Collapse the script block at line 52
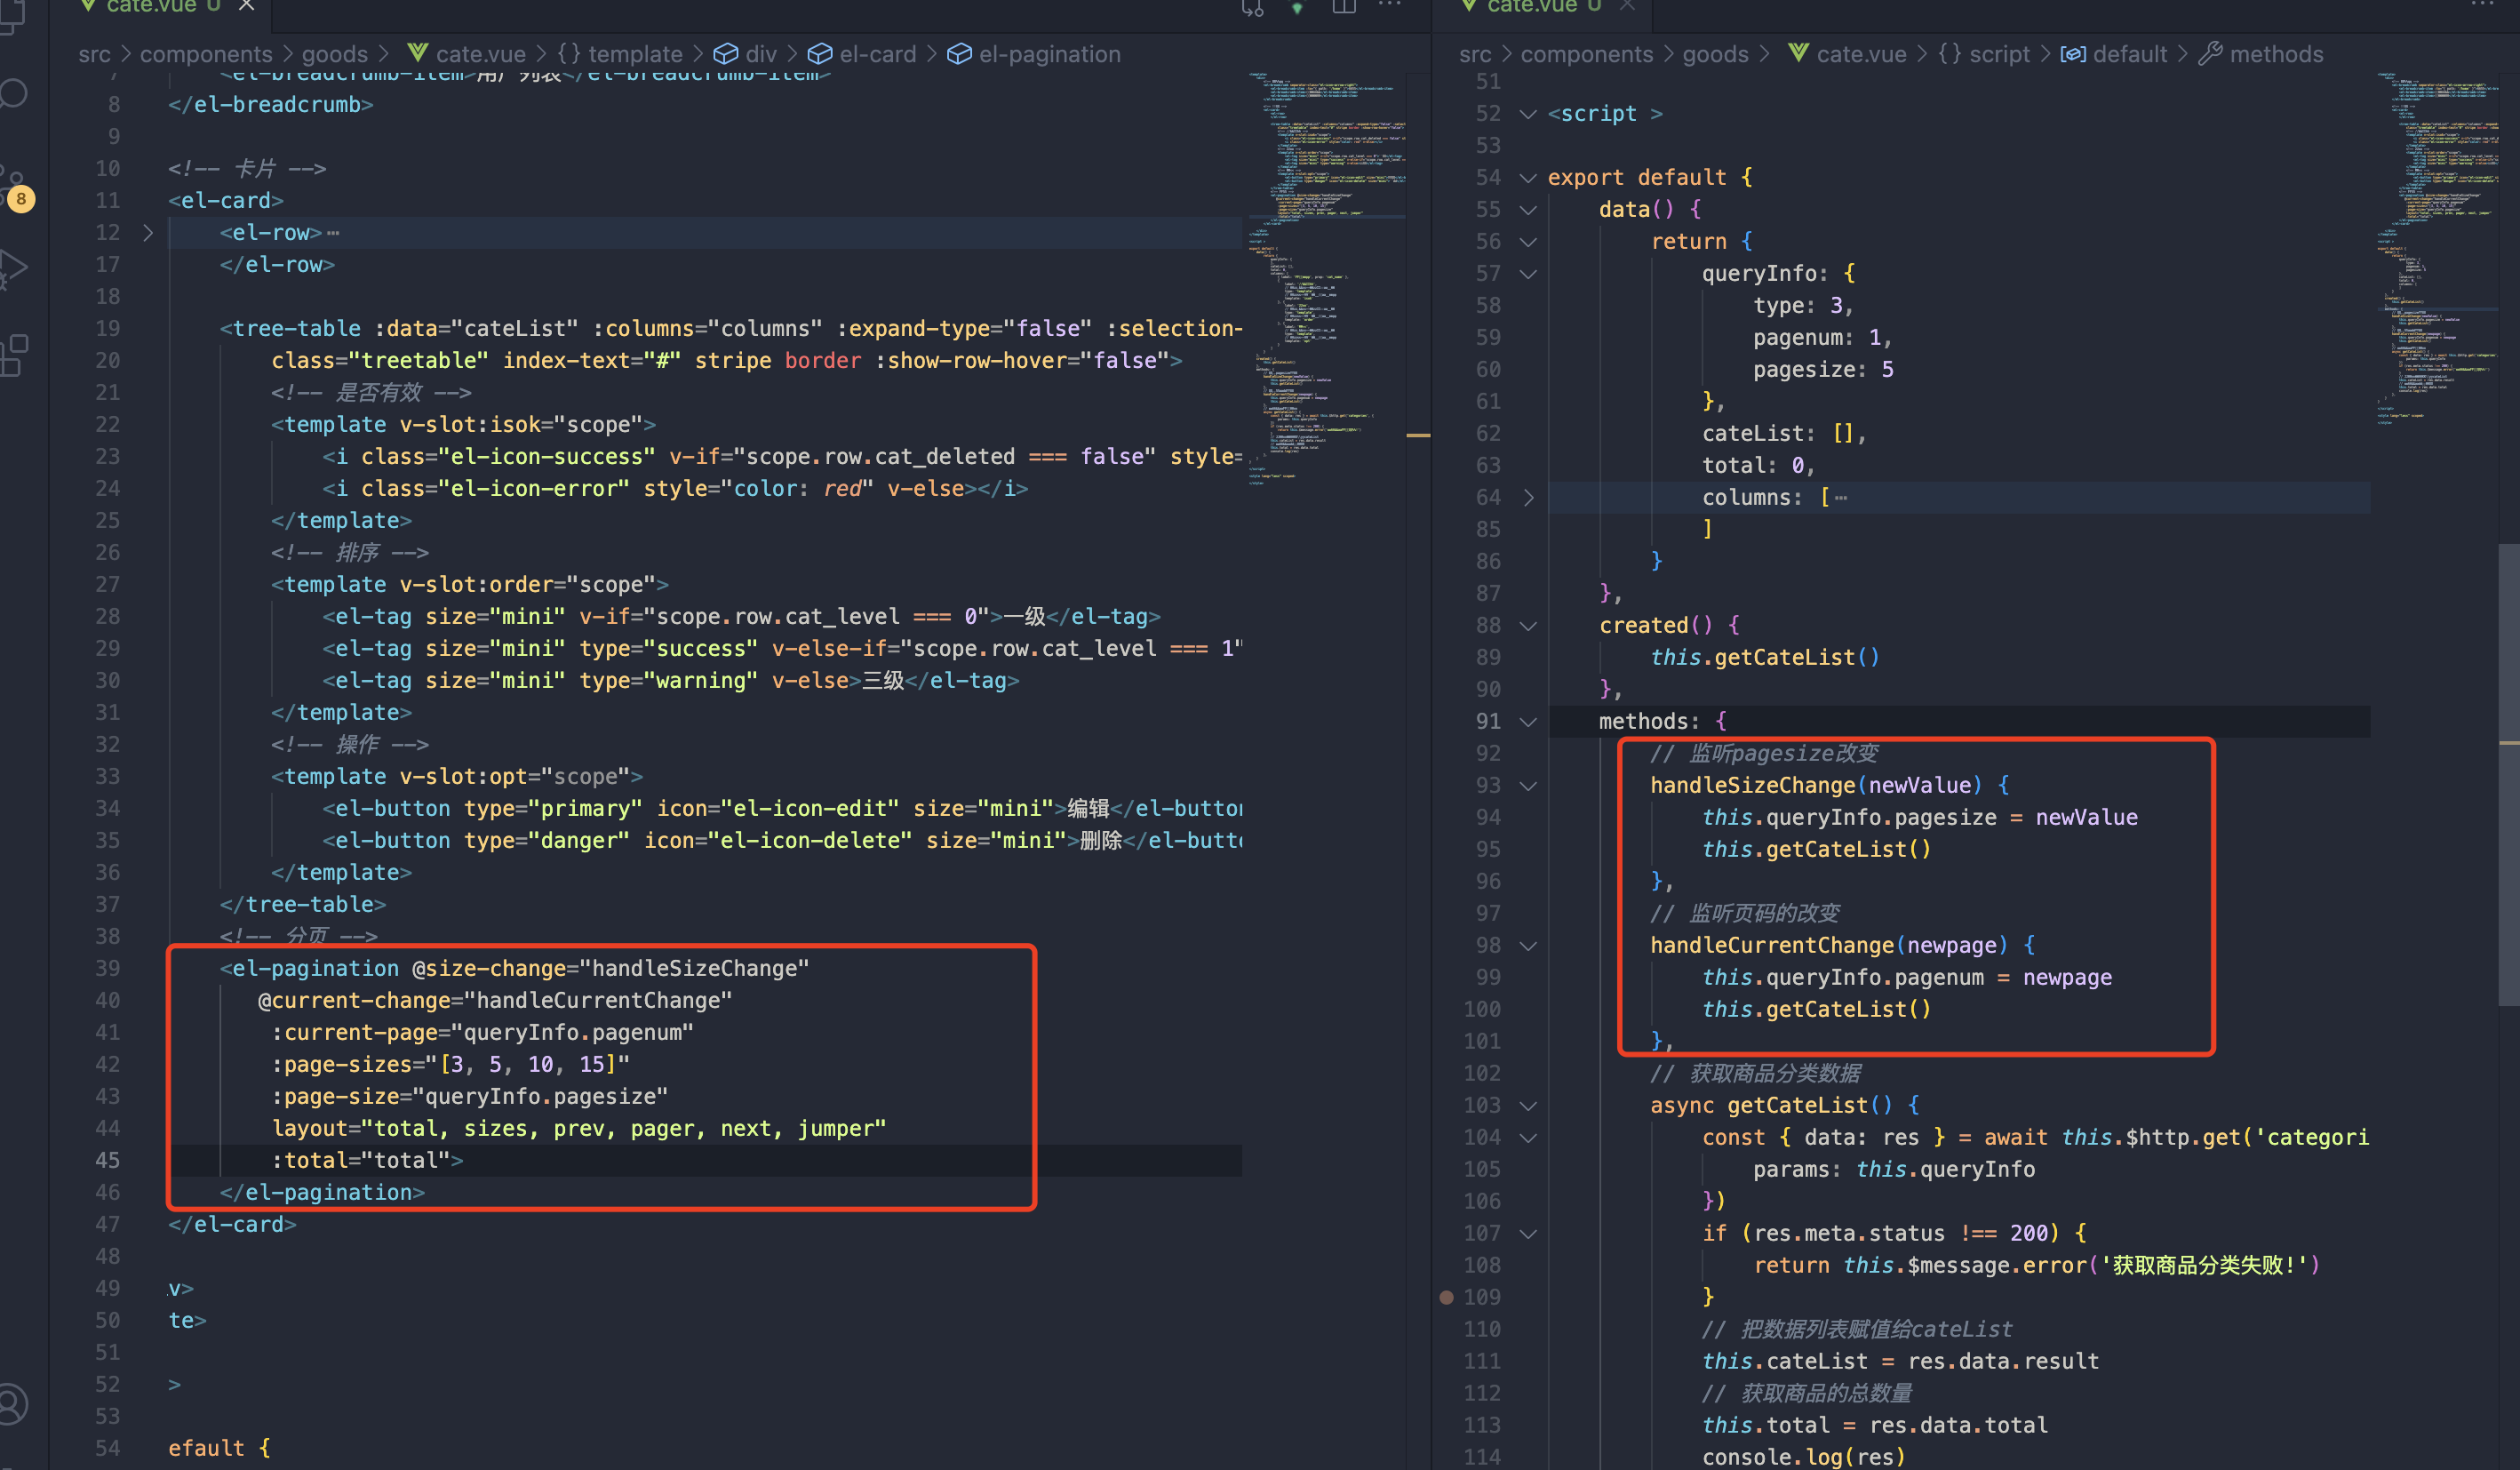The width and height of the screenshot is (2520, 1470). pos(1528,114)
